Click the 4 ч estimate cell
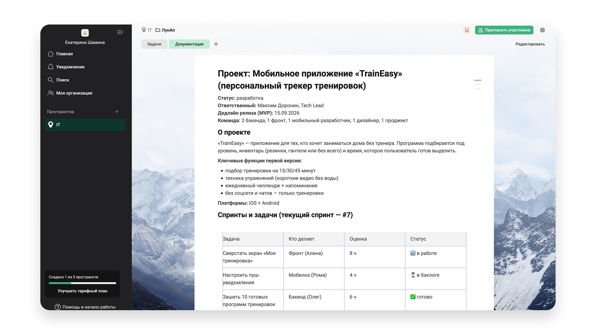 click(374, 279)
